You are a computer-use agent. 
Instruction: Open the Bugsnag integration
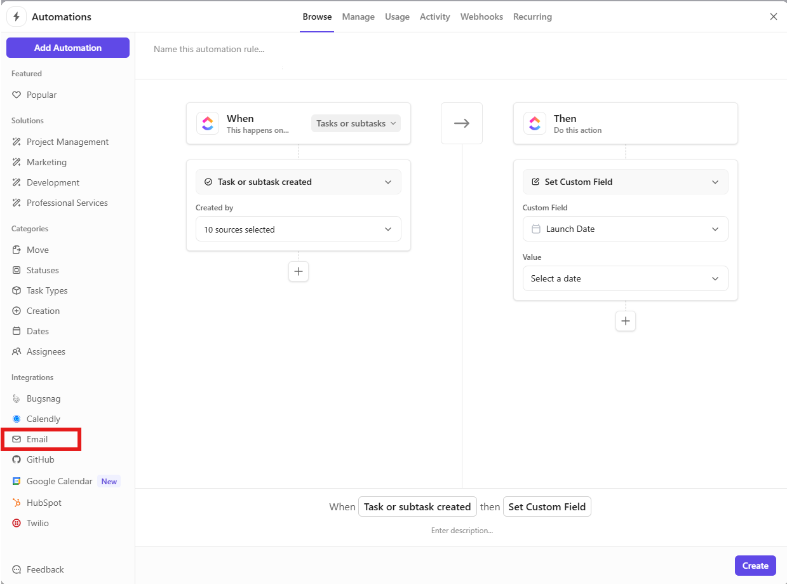tap(43, 398)
